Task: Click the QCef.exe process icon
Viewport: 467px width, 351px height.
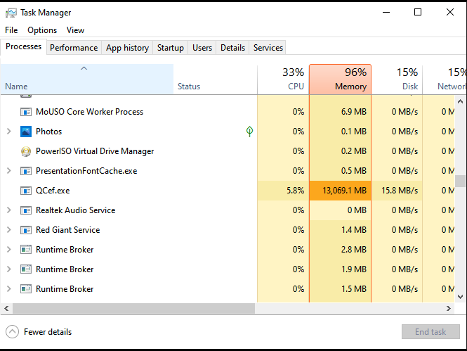Action: [26, 191]
